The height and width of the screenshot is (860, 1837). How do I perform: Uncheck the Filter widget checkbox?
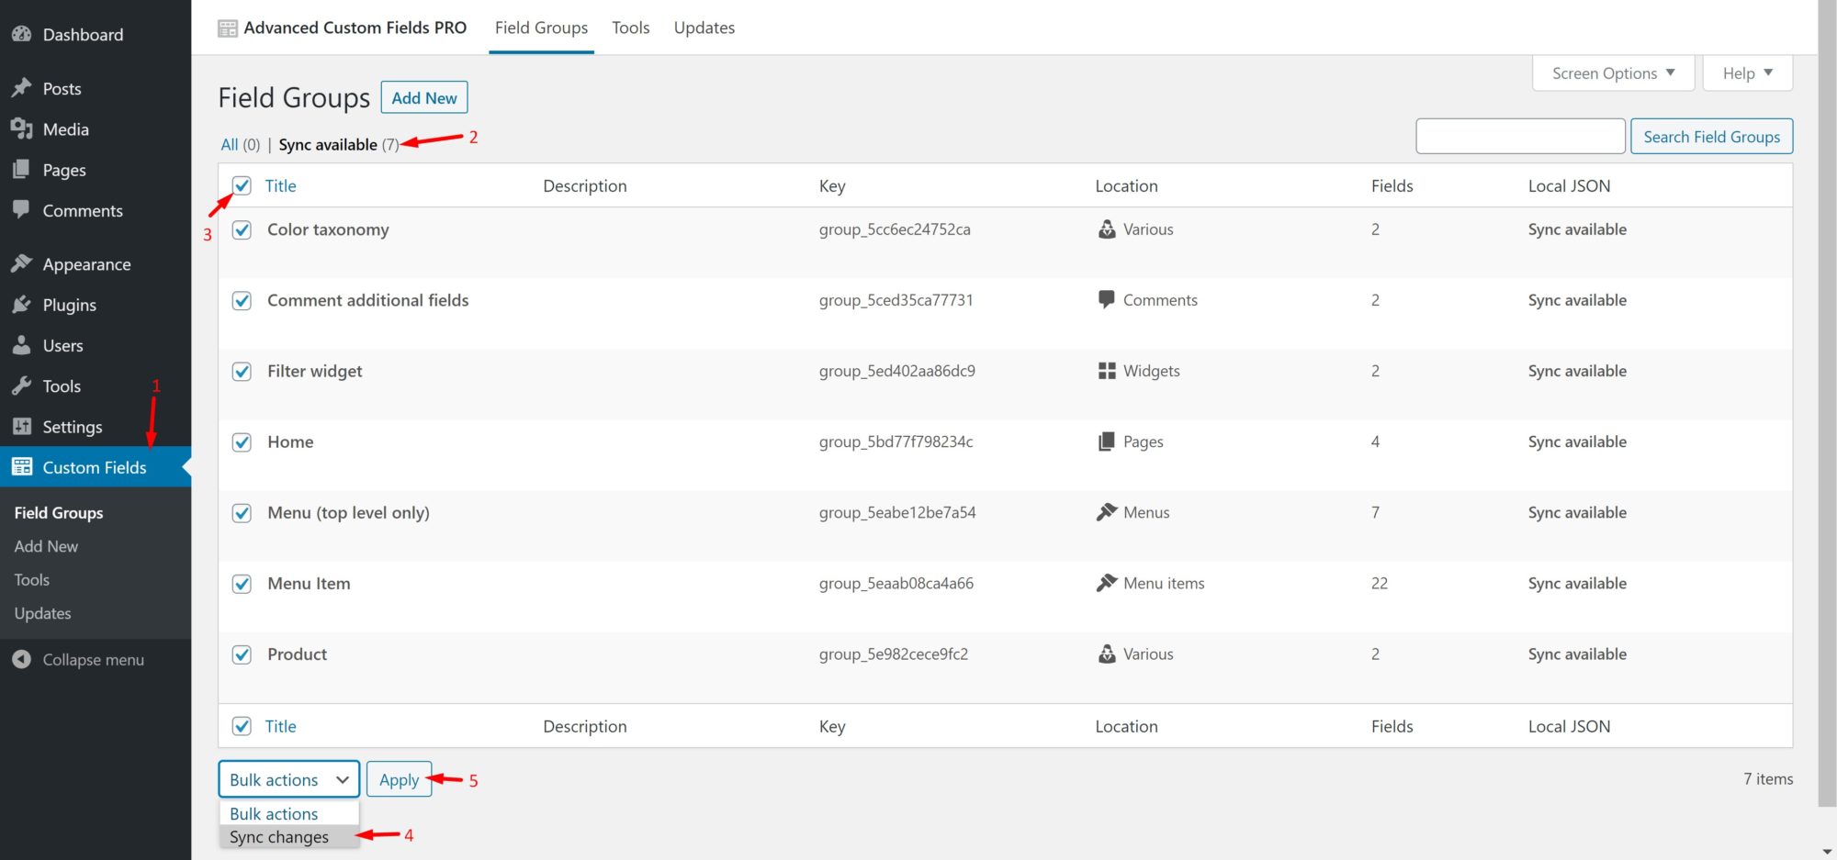[242, 371]
